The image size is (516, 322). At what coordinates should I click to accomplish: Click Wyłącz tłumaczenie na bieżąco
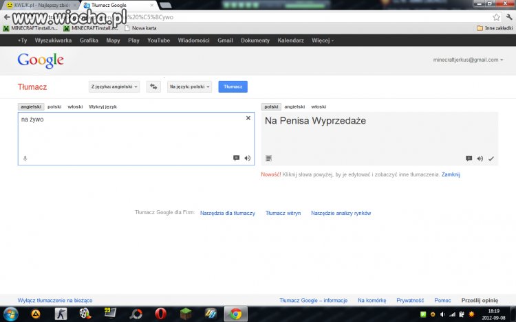click(x=55, y=300)
